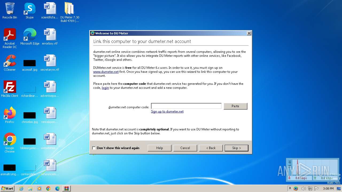
Task: Select the advertisepa... document icon
Action: coord(50,89)
